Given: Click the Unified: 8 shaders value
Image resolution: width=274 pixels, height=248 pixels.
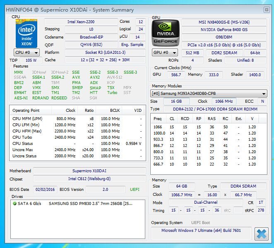Looking at the screenshot, I should [x=245, y=60].
